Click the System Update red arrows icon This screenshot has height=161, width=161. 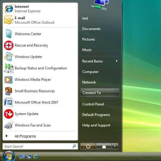(9, 114)
